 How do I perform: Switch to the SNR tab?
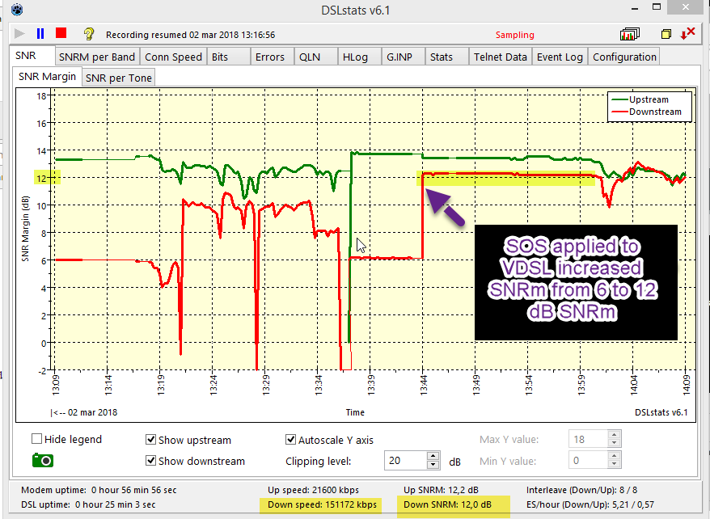coord(32,56)
